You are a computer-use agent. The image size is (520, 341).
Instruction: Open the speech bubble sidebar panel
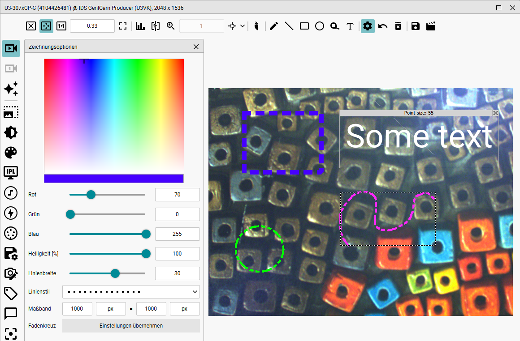point(11,313)
